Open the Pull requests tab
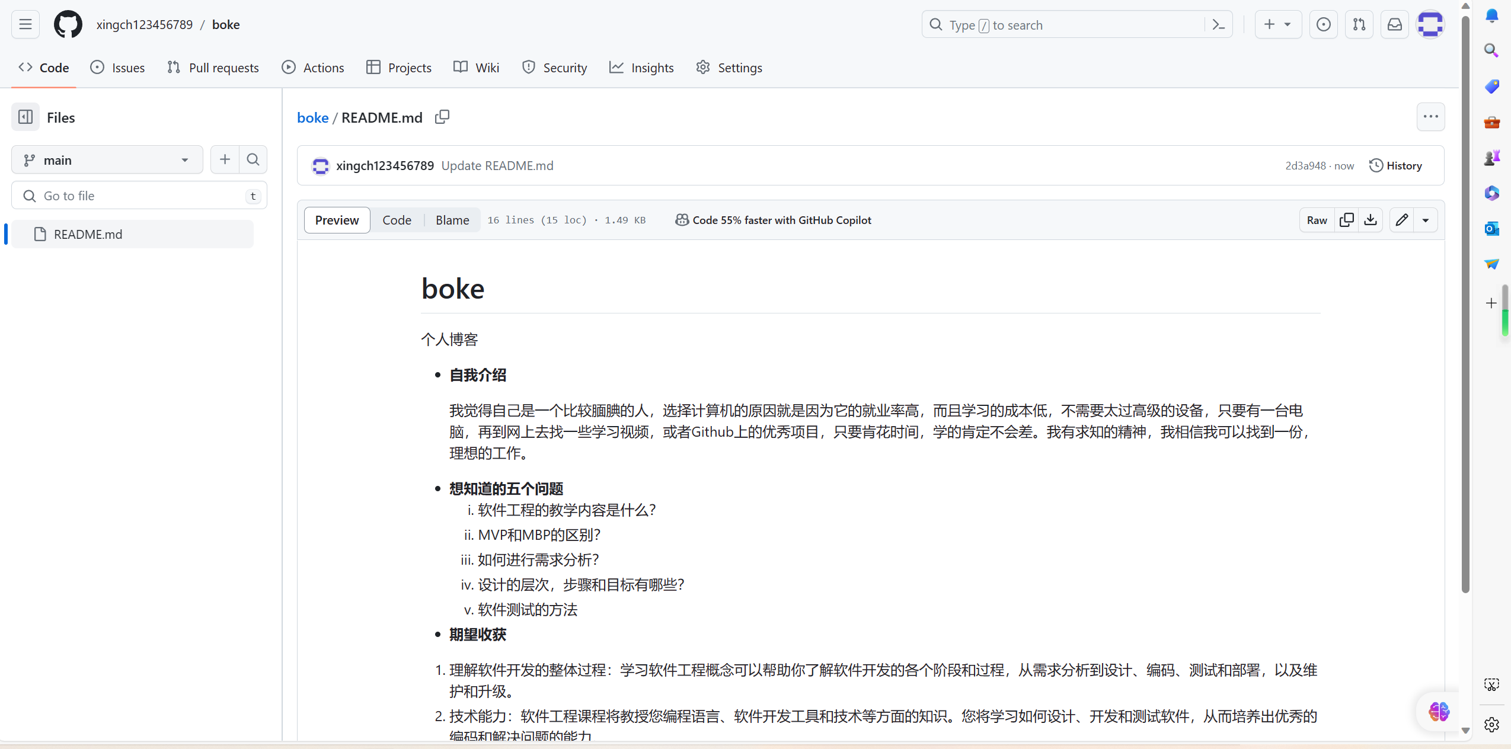Image resolution: width=1511 pixels, height=749 pixels. tap(213, 68)
